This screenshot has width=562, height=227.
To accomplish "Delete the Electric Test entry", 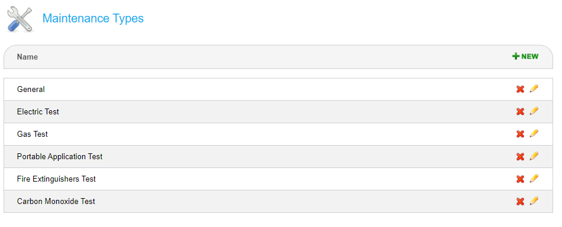I will pos(520,112).
